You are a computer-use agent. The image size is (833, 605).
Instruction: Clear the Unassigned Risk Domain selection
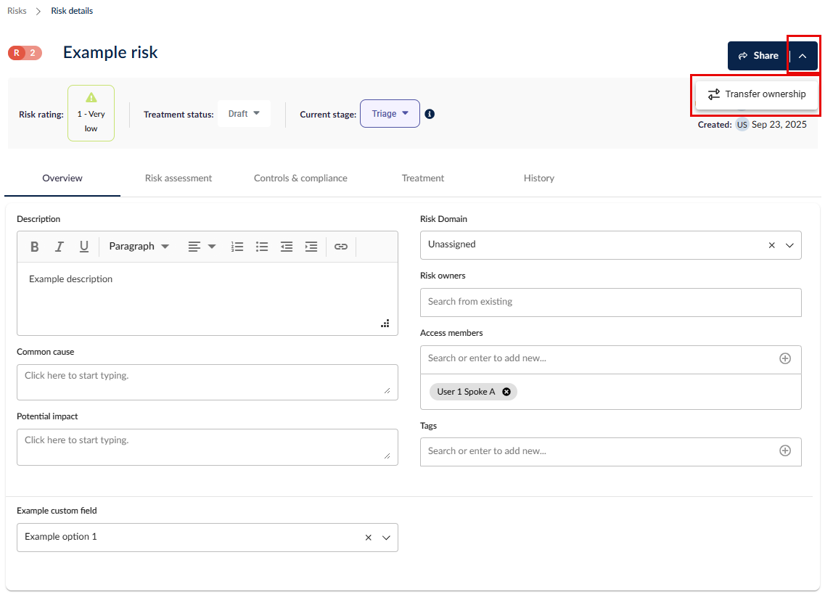[772, 245]
